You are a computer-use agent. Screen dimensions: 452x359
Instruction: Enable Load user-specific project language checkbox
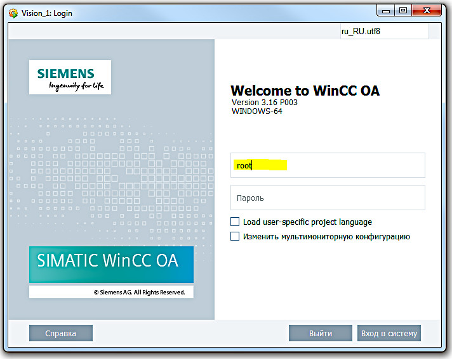[235, 222]
